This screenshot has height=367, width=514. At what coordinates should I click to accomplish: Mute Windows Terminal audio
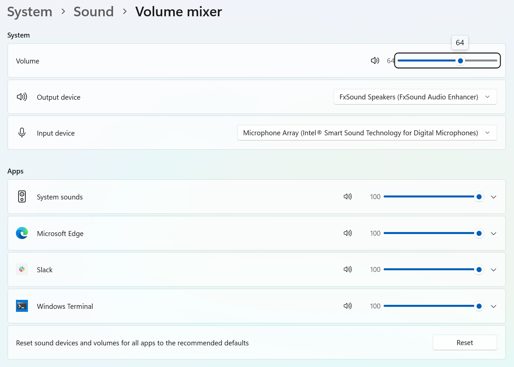[x=348, y=306]
